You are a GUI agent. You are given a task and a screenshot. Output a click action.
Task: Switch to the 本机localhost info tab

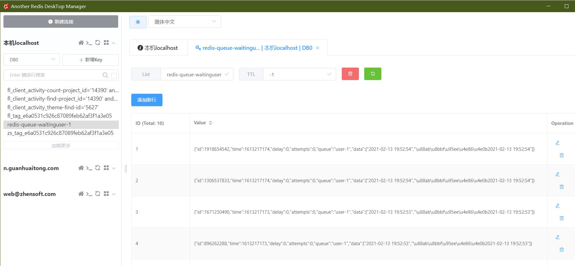[x=158, y=48]
